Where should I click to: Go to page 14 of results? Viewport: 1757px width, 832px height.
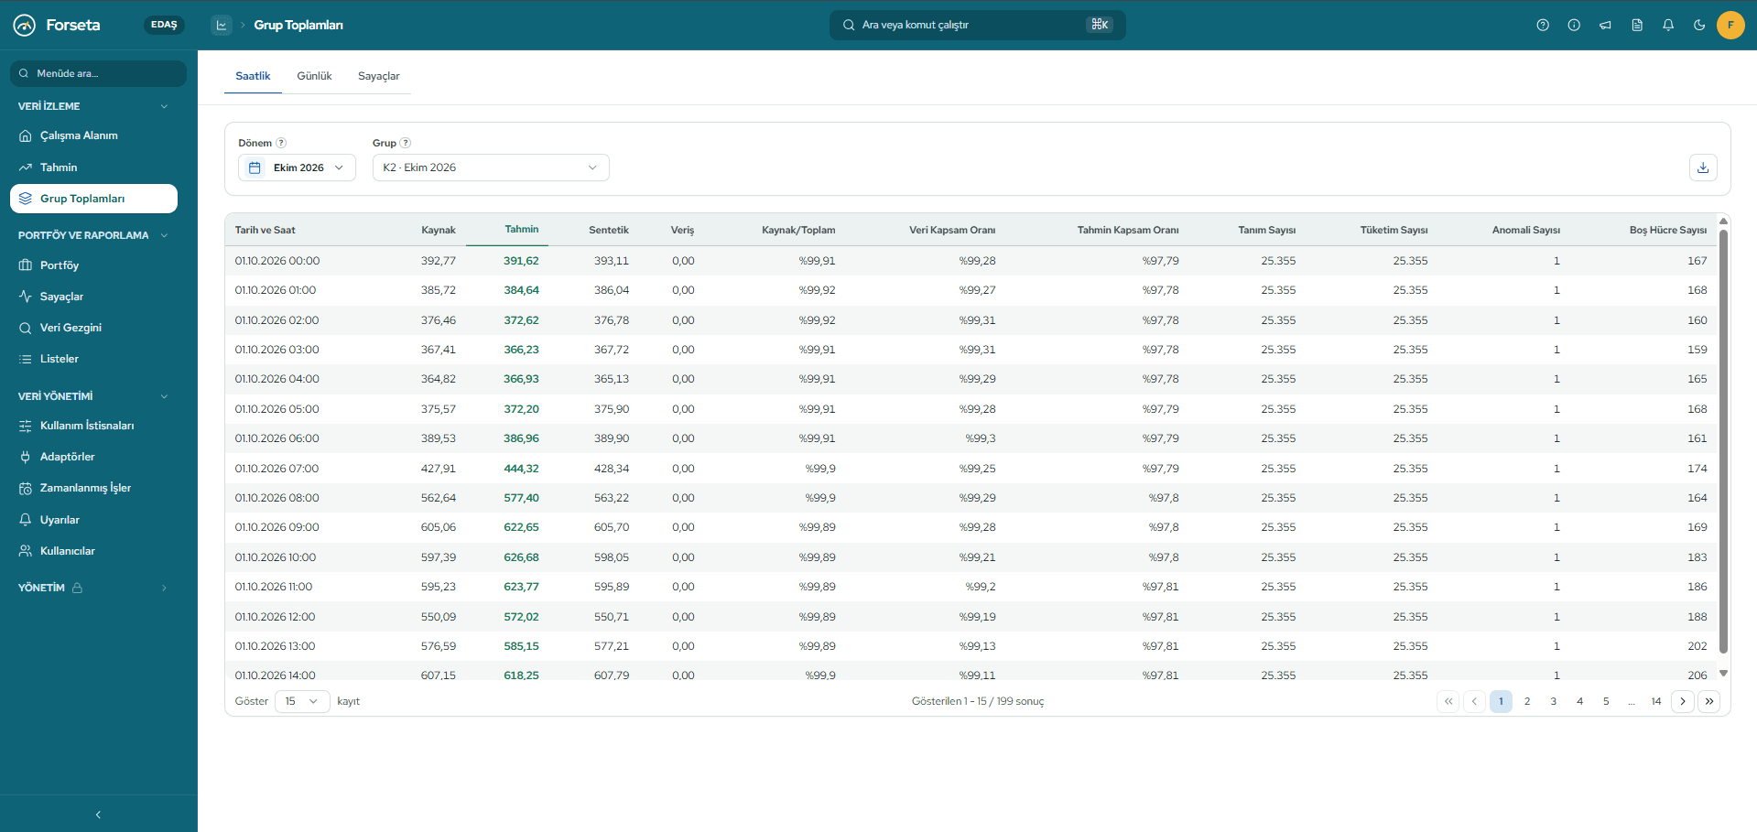[1656, 701]
